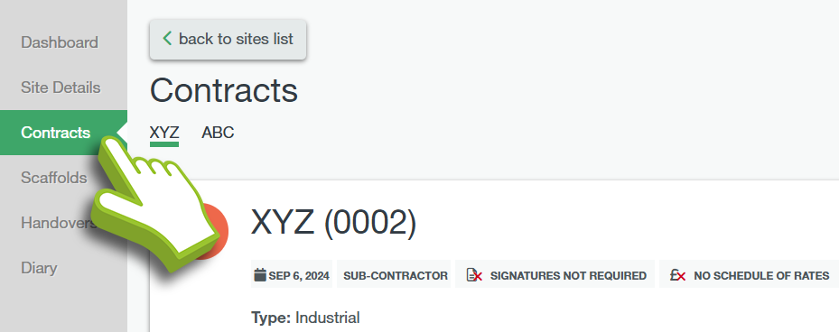Click the calendar icon beside Sep 6, 2024
The height and width of the screenshot is (332, 839).
(x=259, y=275)
